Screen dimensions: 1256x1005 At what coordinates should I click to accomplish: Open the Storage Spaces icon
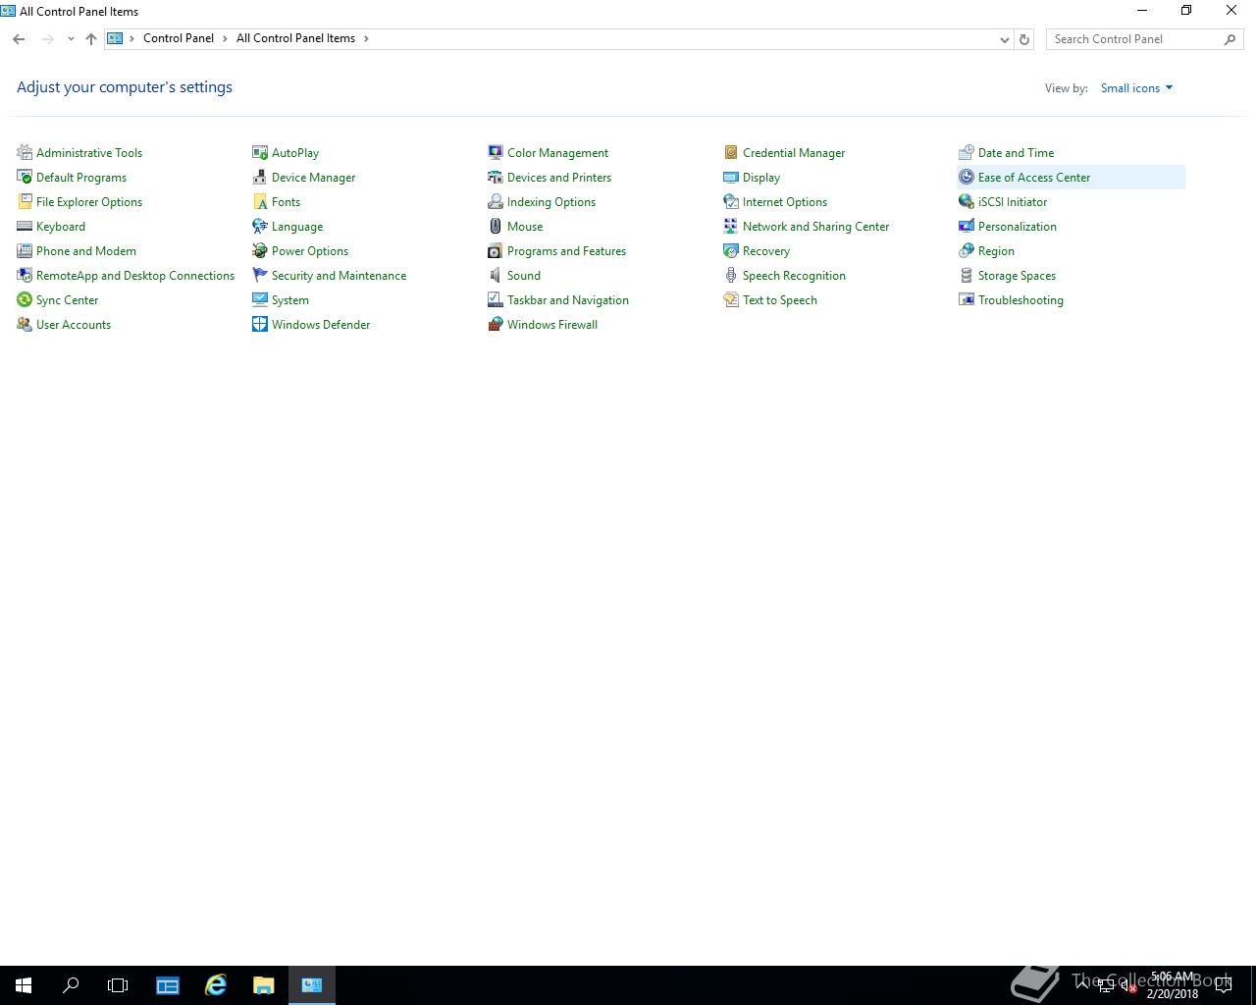pyautogui.click(x=967, y=275)
